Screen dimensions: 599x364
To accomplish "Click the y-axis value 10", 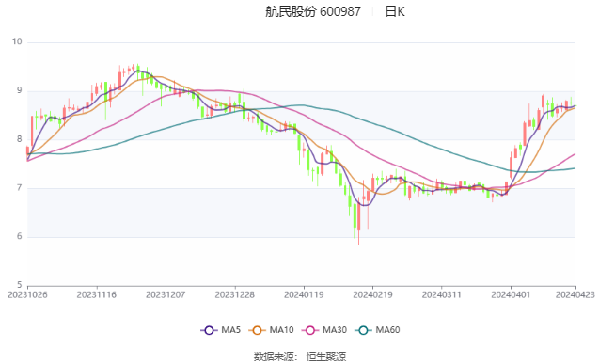I will point(17,41).
